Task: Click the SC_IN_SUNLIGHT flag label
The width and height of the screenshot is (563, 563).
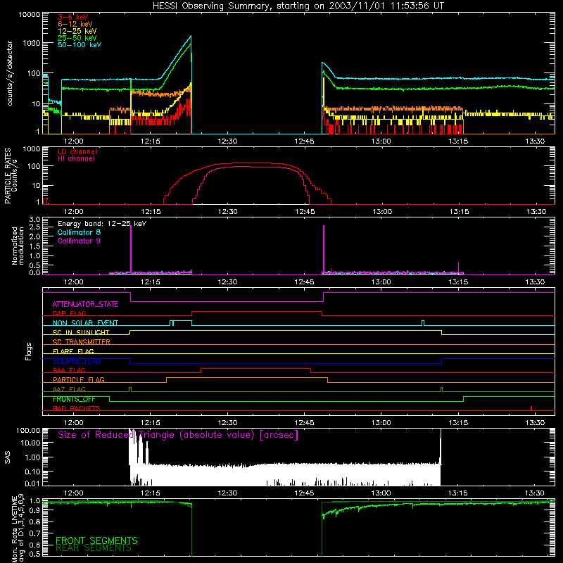Action: point(81,332)
